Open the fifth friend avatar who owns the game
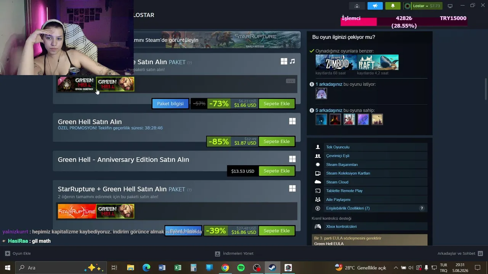 click(x=377, y=119)
